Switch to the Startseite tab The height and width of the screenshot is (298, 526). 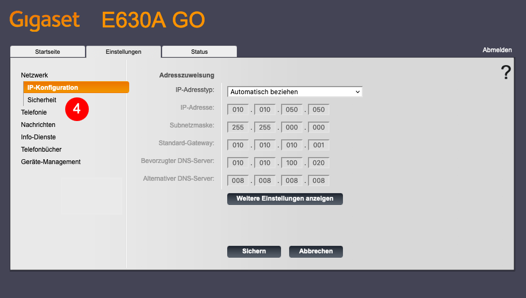(x=47, y=52)
